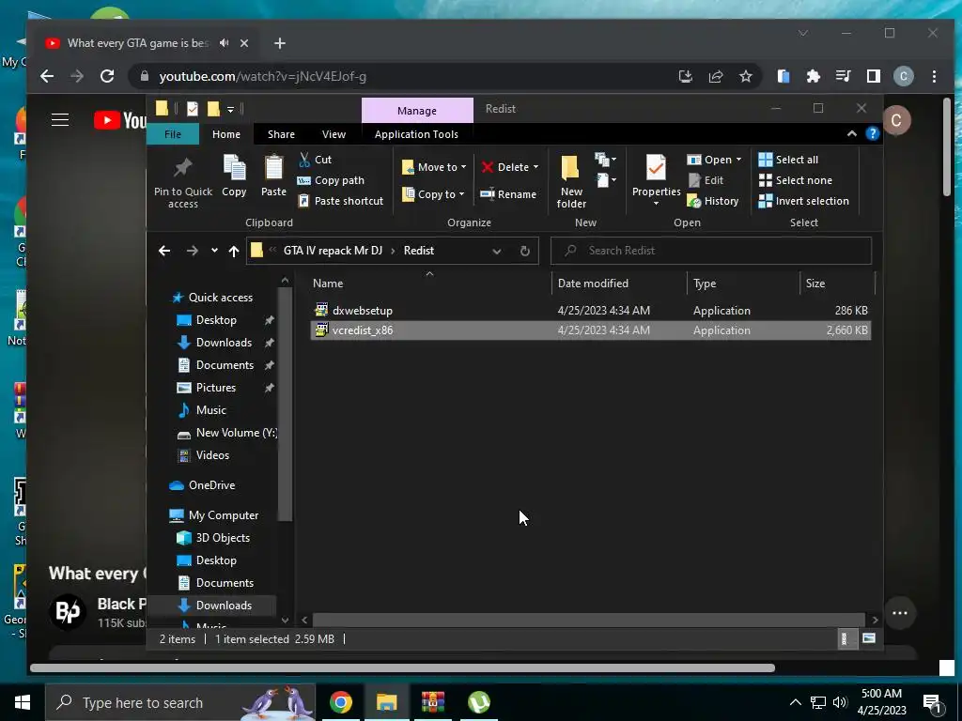Click Edit in Open group

tap(706, 180)
